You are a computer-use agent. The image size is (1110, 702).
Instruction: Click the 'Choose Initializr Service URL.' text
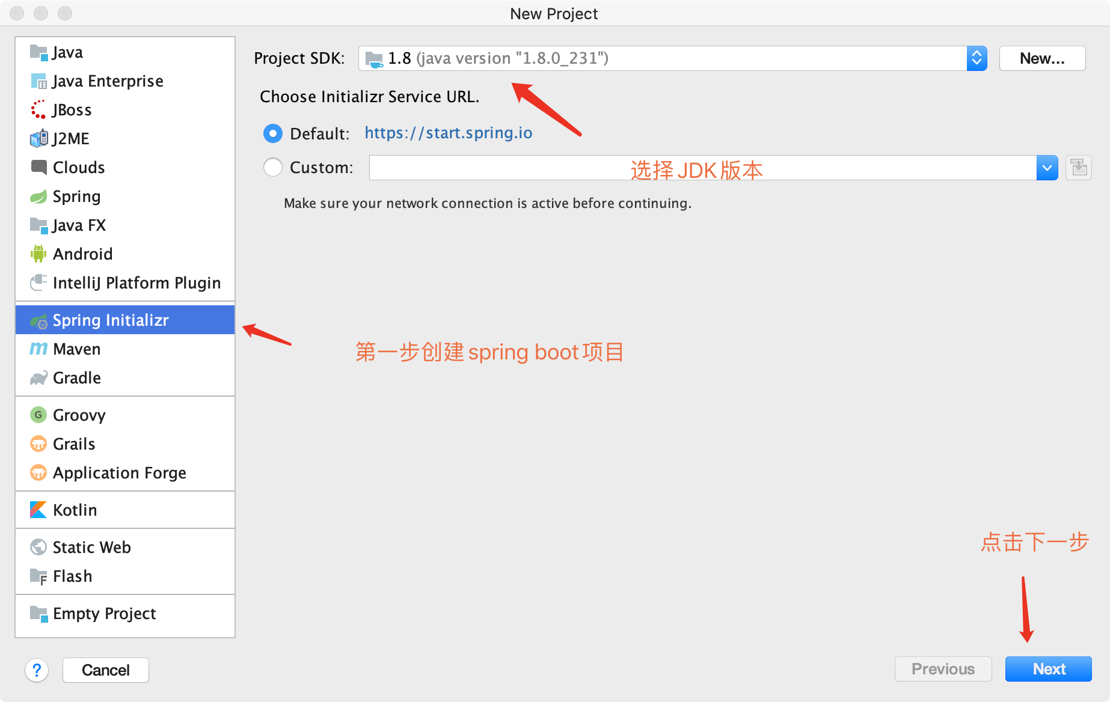pos(369,97)
